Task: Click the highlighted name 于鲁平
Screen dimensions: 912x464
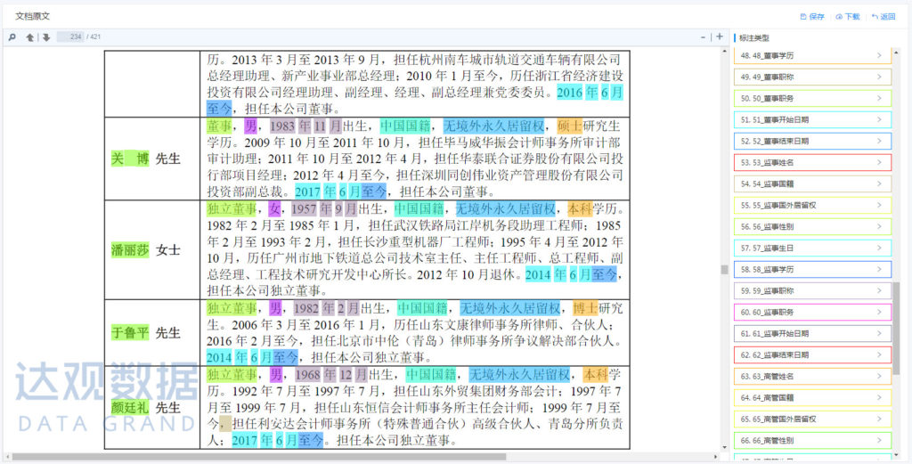Action: (x=130, y=333)
